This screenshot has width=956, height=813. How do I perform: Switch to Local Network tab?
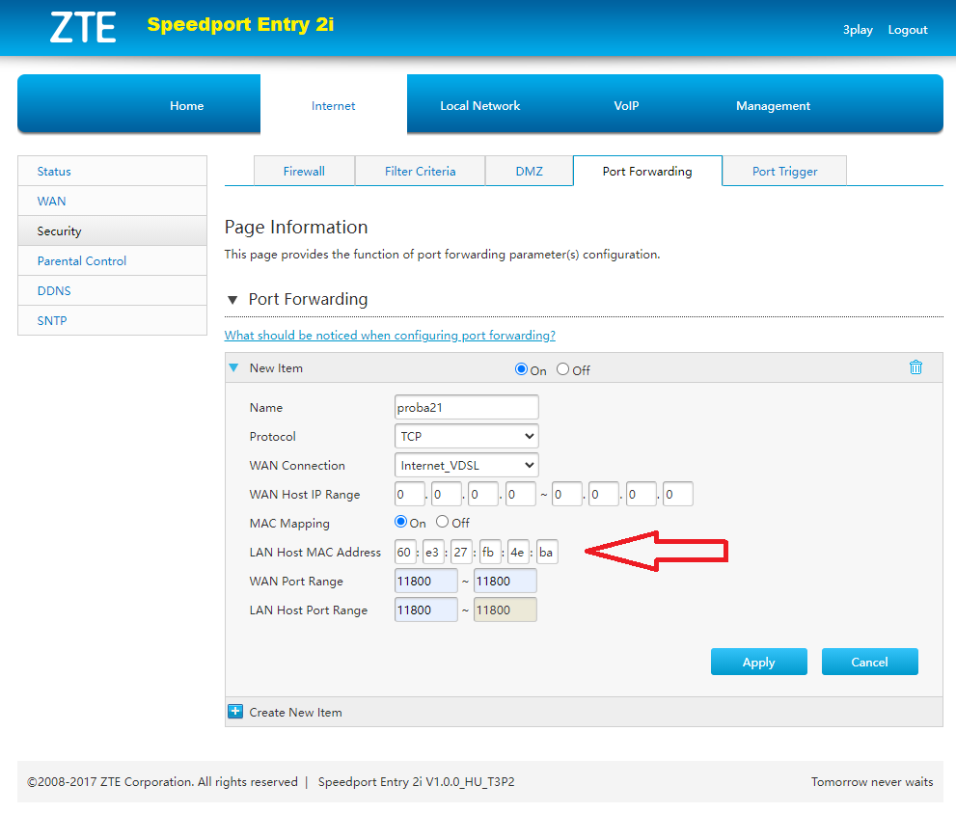[x=479, y=105]
